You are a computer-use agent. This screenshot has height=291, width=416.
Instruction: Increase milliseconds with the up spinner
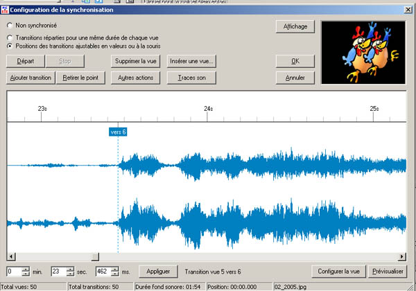pos(115,269)
